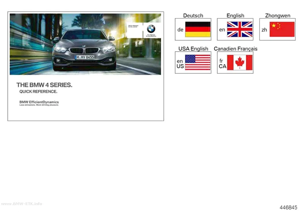Select the 'USA English' language label
303x212 pixels.
point(193,49)
